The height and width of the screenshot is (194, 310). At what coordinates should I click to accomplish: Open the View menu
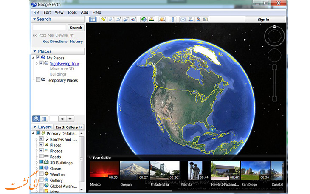click(59, 12)
